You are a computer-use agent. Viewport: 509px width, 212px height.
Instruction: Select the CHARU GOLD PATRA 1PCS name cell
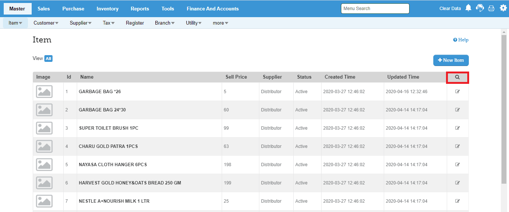[x=149, y=146]
